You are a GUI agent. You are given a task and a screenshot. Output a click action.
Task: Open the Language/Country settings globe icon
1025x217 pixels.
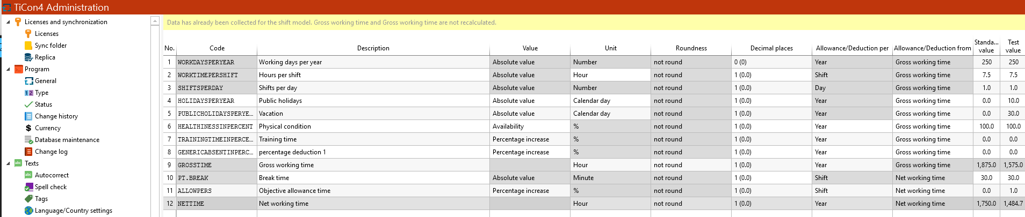[x=29, y=211]
